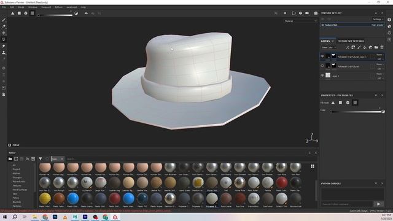Hide Layer 1 with eye icon
The height and width of the screenshot is (221, 393).
322,76
